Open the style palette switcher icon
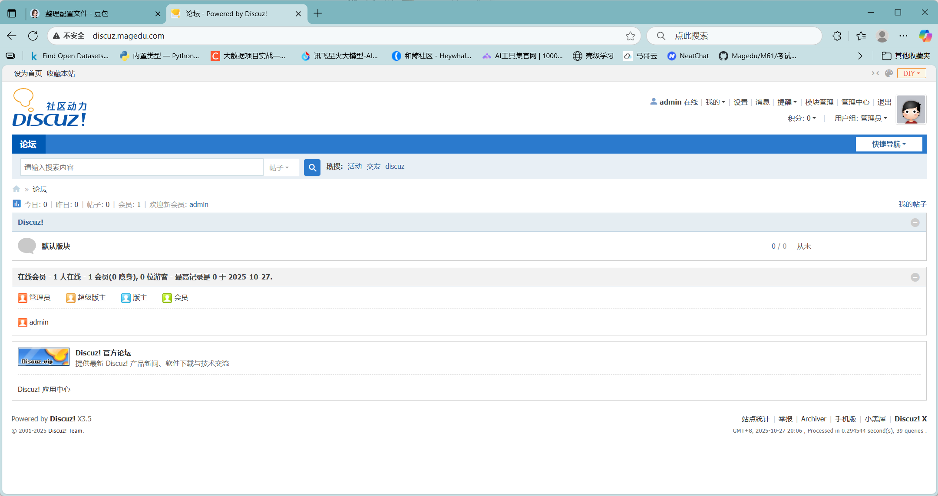This screenshot has width=938, height=496. [889, 73]
